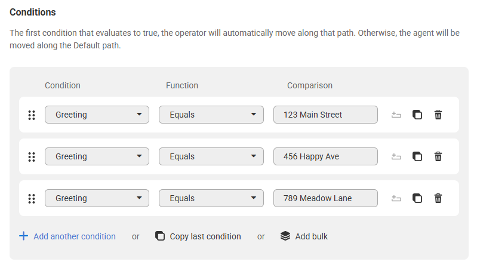Duplicate the 123 Main Street condition row
The width and height of the screenshot is (477, 271).
point(417,115)
